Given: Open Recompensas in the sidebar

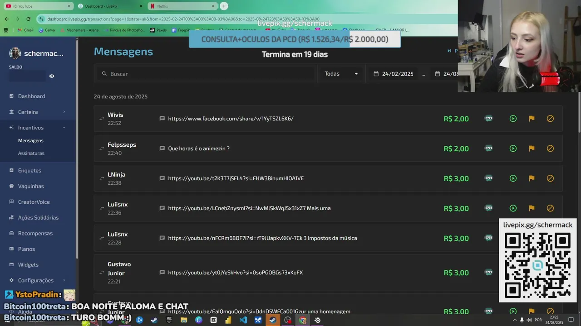Looking at the screenshot, I should [x=35, y=233].
